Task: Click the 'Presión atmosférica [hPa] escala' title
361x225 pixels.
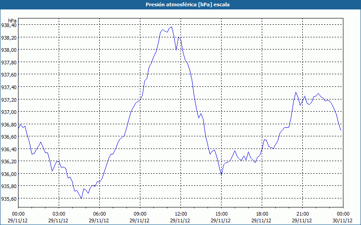Action: click(x=188, y=4)
